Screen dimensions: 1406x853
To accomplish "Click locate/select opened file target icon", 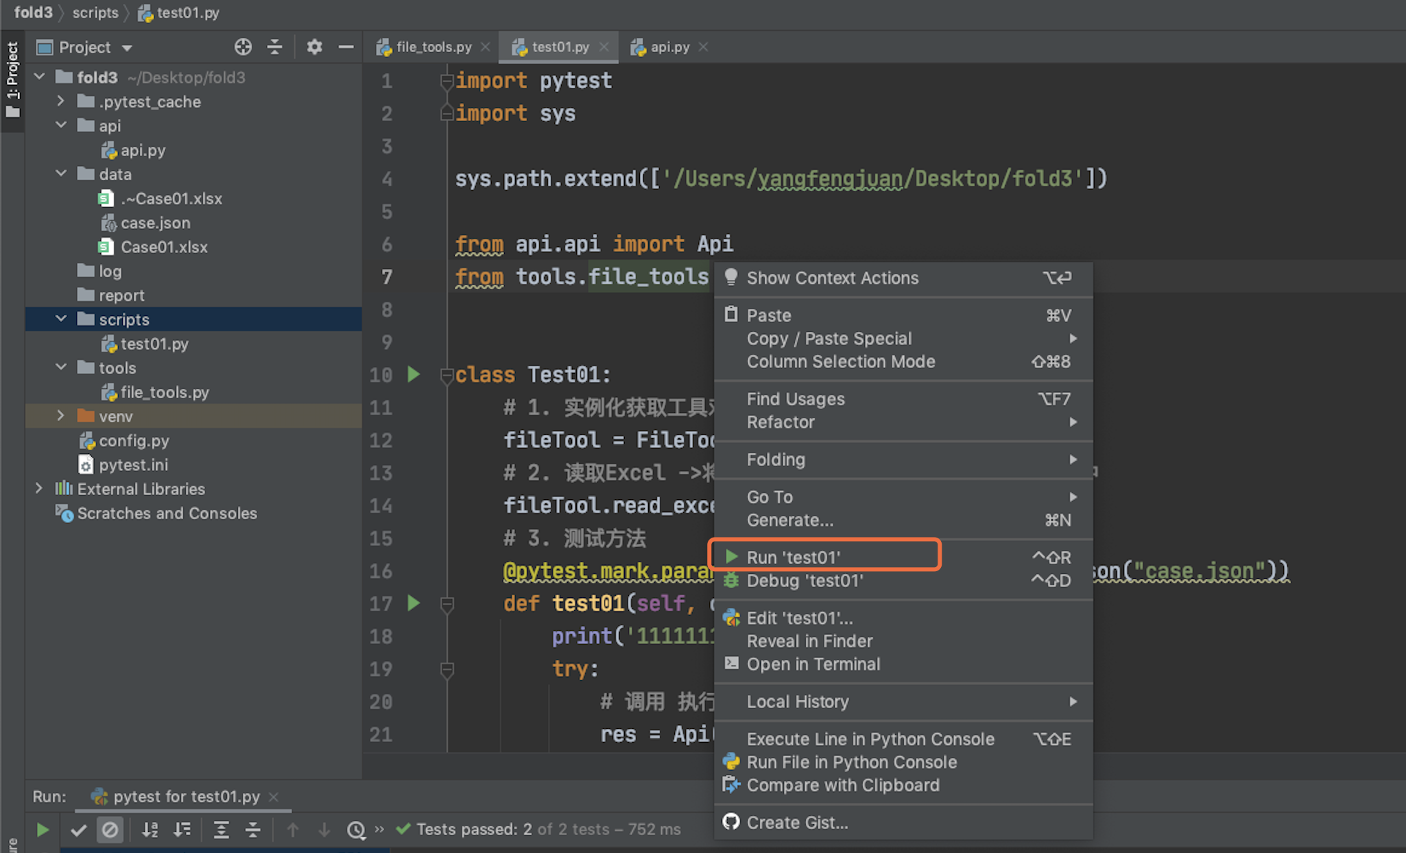I will click(243, 47).
